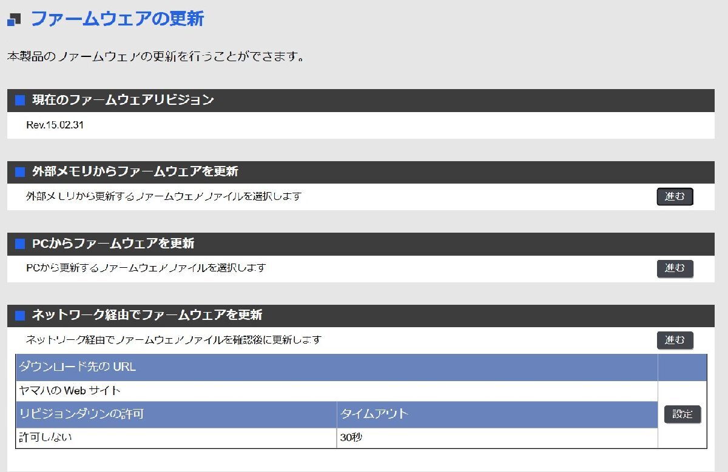Click the ダウンロード先の URL table header

[x=337, y=367]
